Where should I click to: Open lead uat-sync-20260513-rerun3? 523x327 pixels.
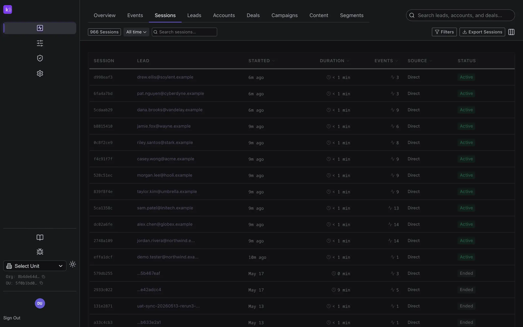pyautogui.click(x=168, y=306)
